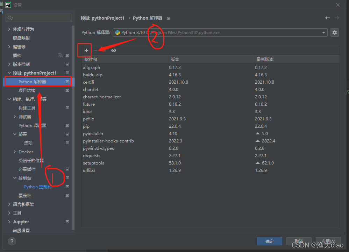The width and height of the screenshot is (349, 252).
Task: Sort by the 版本 column header
Action: point(211,59)
